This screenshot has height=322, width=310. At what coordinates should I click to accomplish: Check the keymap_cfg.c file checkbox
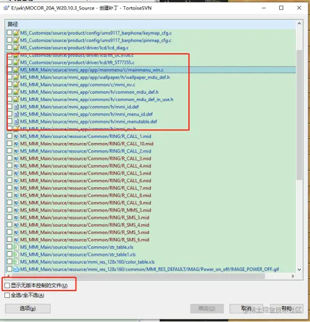(10, 33)
